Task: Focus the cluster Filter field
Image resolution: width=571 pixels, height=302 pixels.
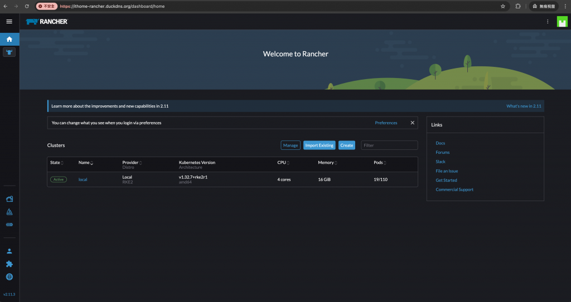Action: [x=389, y=145]
